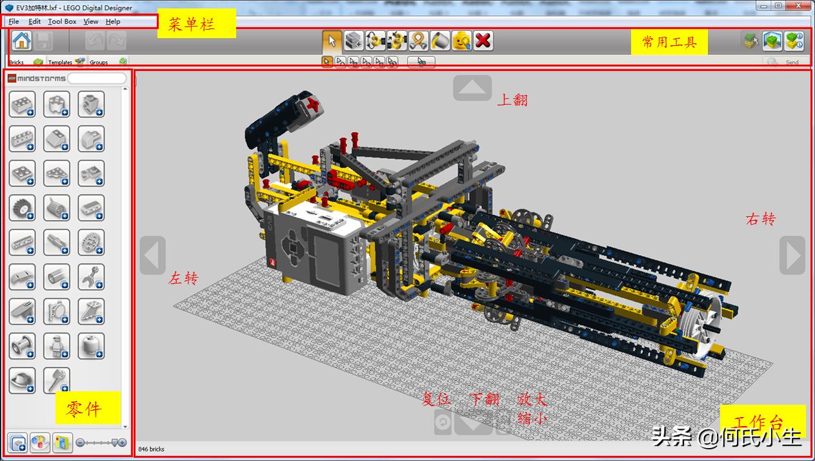Viewport: 815px width, 461px height.
Task: Reset the camera view
Action: tap(443, 423)
